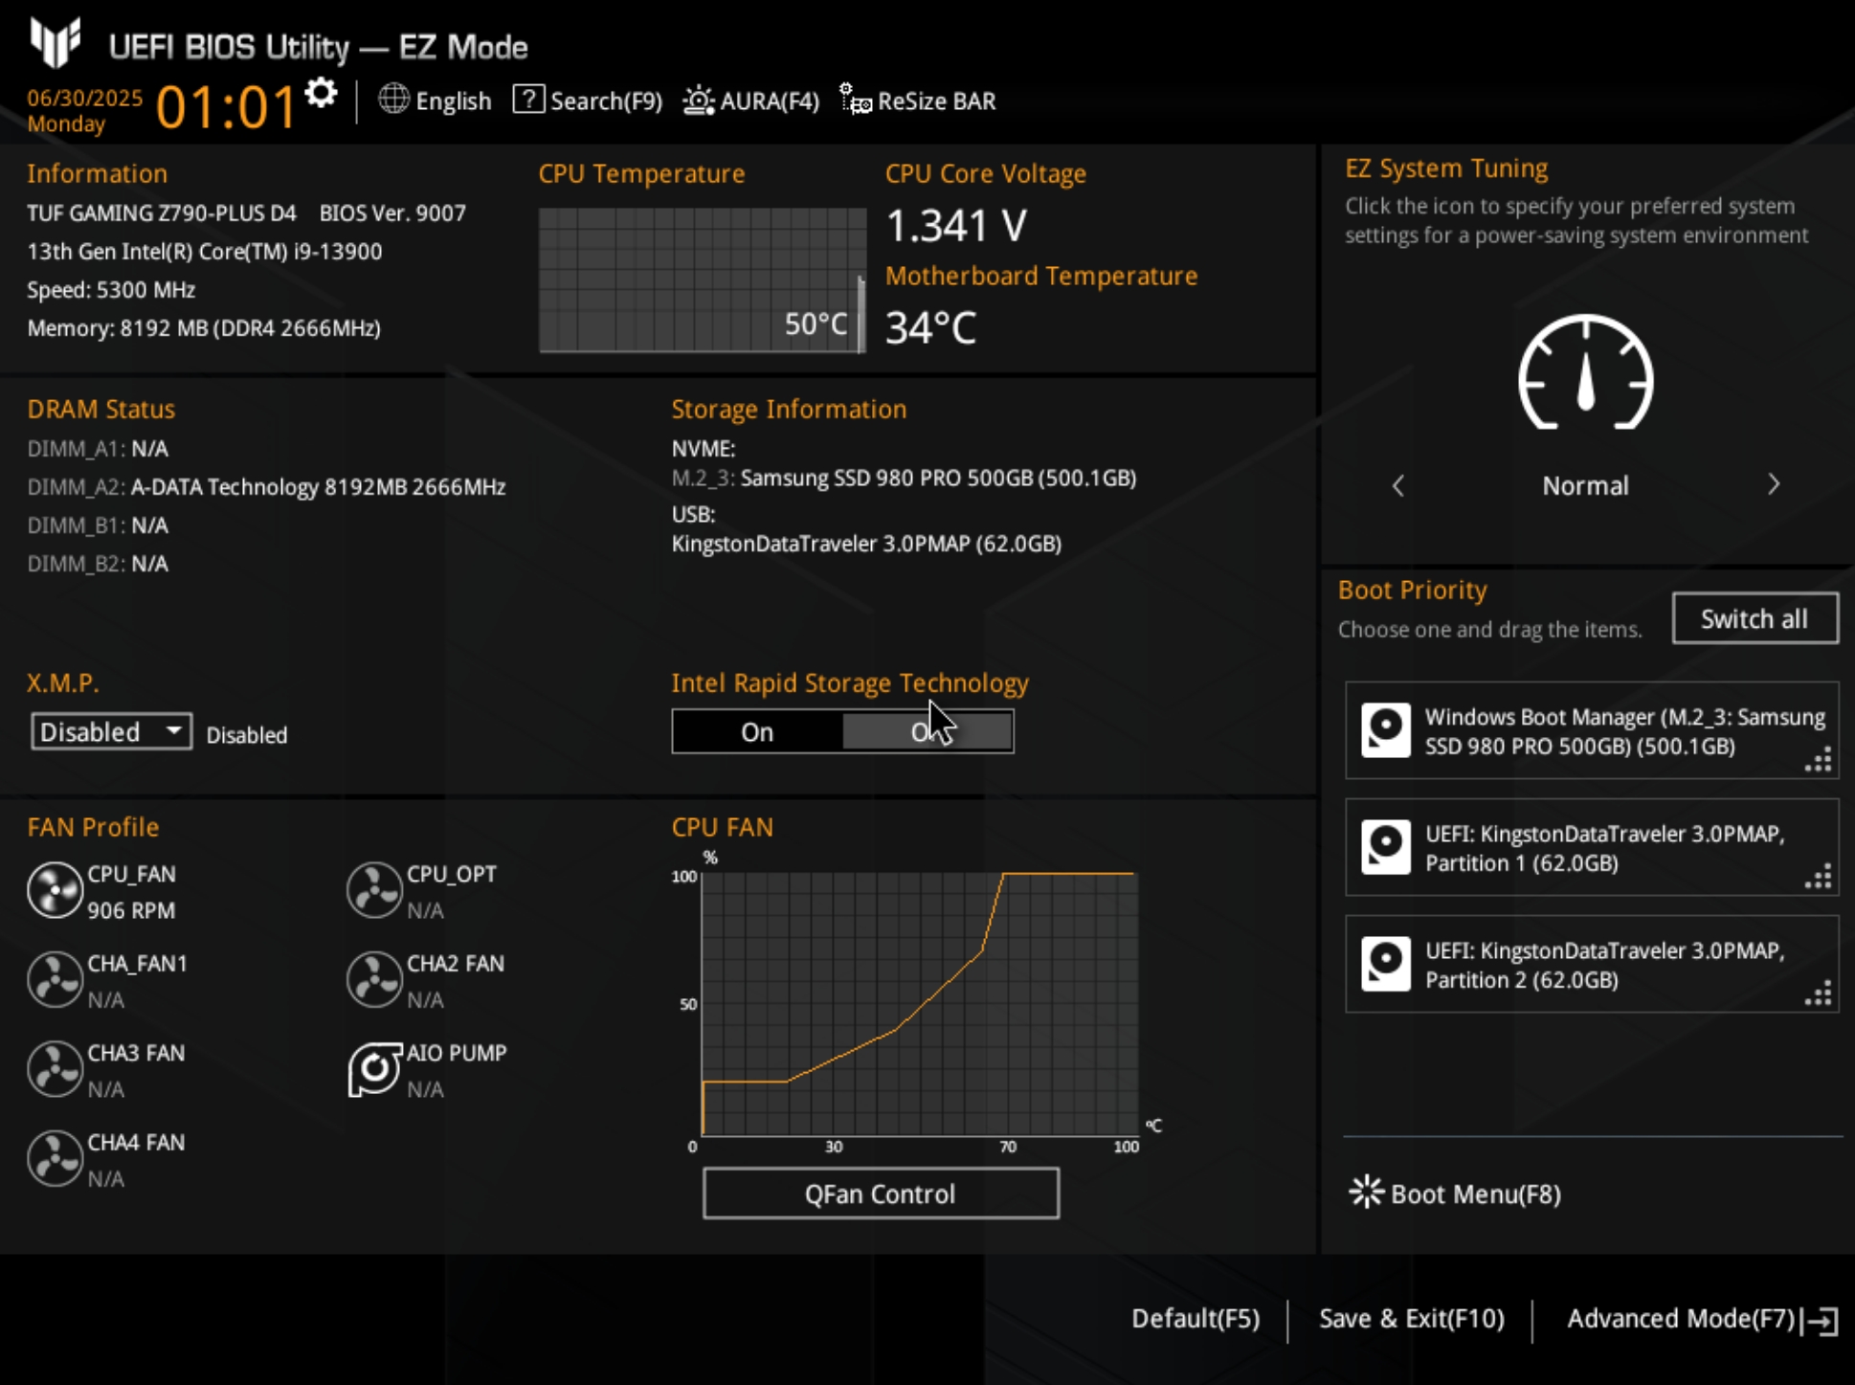Open Search(F9) from the top bar
The width and height of the screenshot is (1855, 1385).
click(588, 101)
